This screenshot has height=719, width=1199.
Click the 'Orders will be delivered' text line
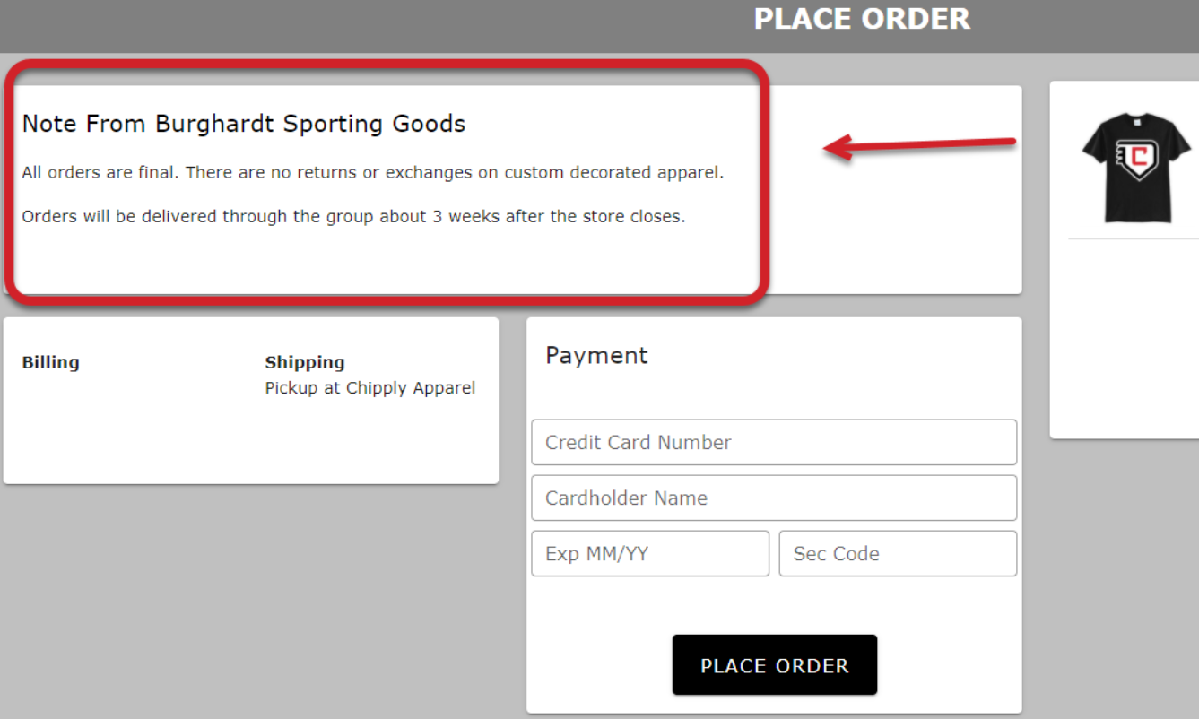[x=353, y=217]
